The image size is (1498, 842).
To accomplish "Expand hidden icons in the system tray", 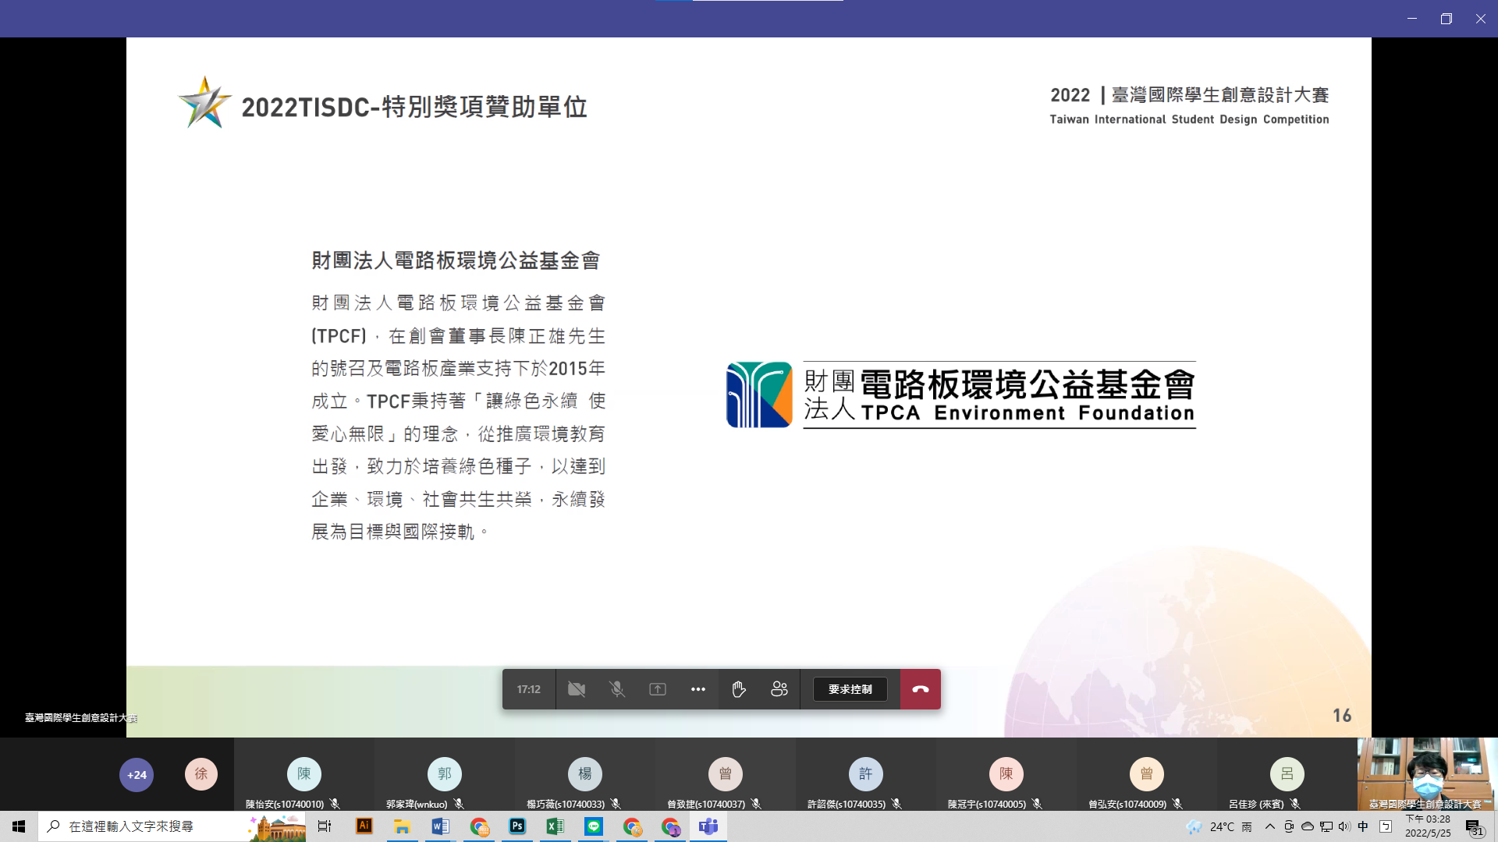I will coord(1269,827).
